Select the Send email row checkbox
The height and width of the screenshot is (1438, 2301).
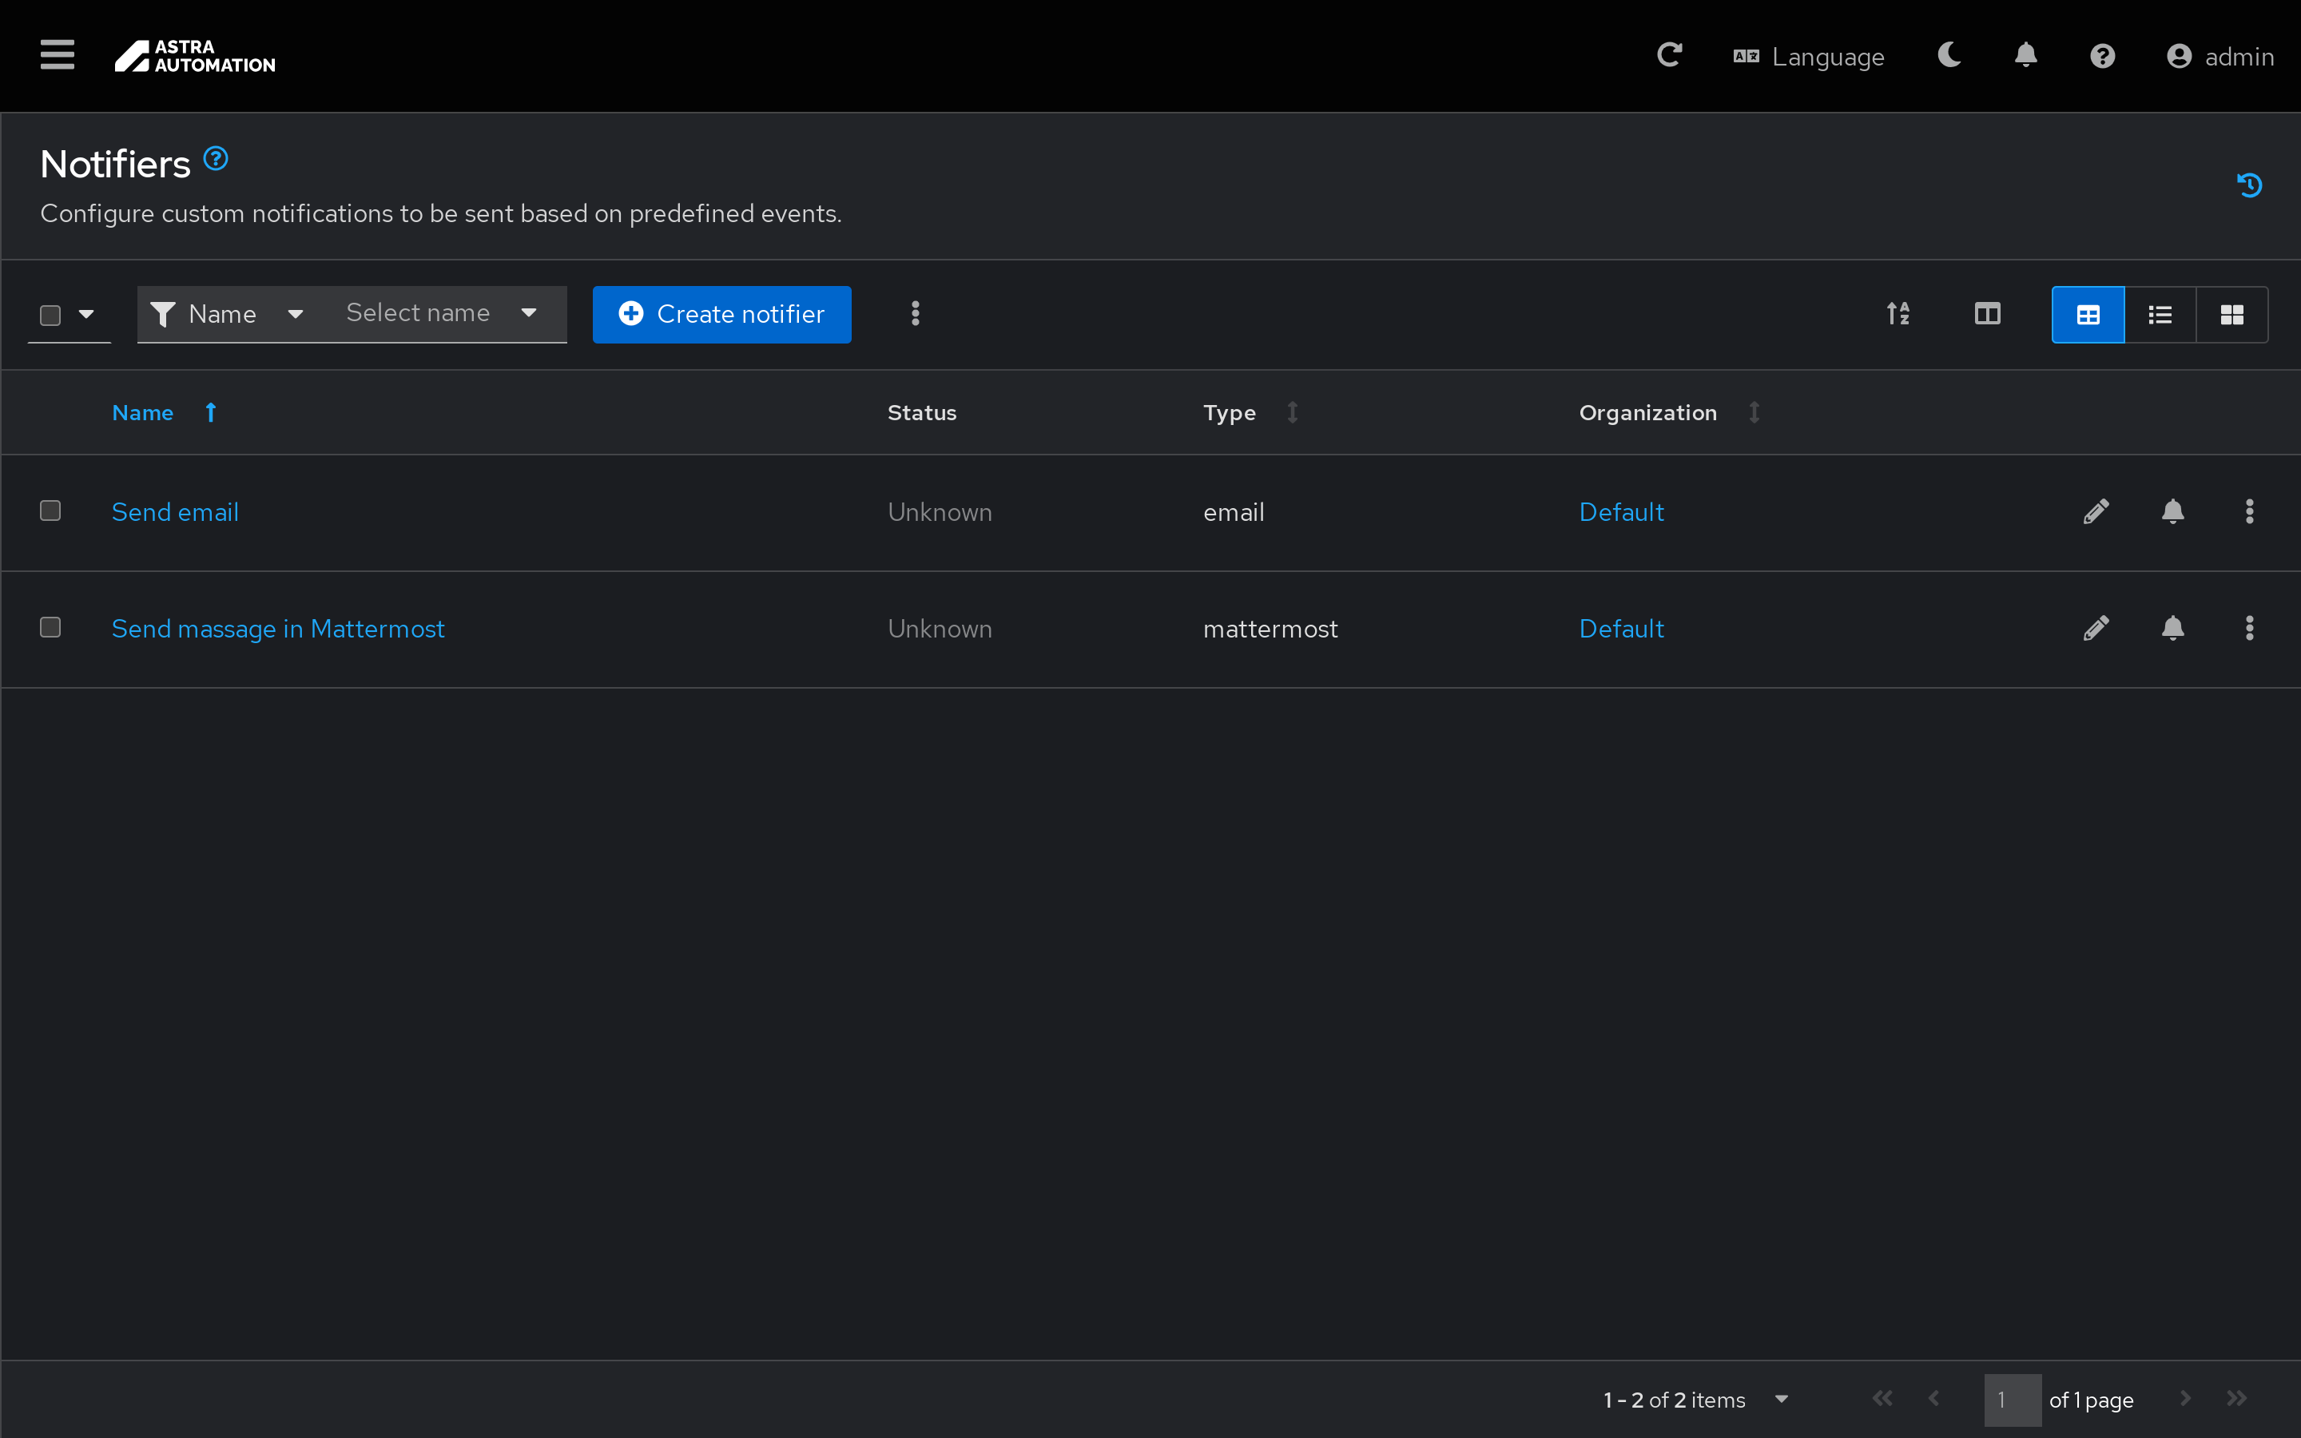click(x=50, y=511)
